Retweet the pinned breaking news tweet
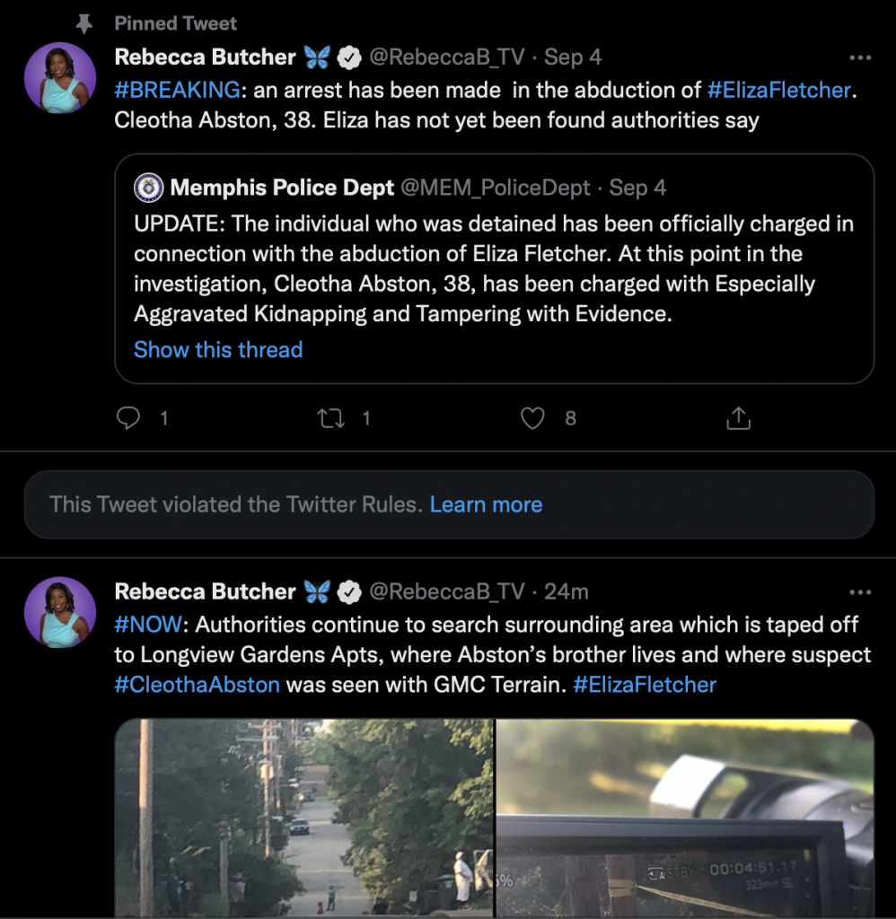Viewport: 896px width, 919px height. tap(332, 418)
